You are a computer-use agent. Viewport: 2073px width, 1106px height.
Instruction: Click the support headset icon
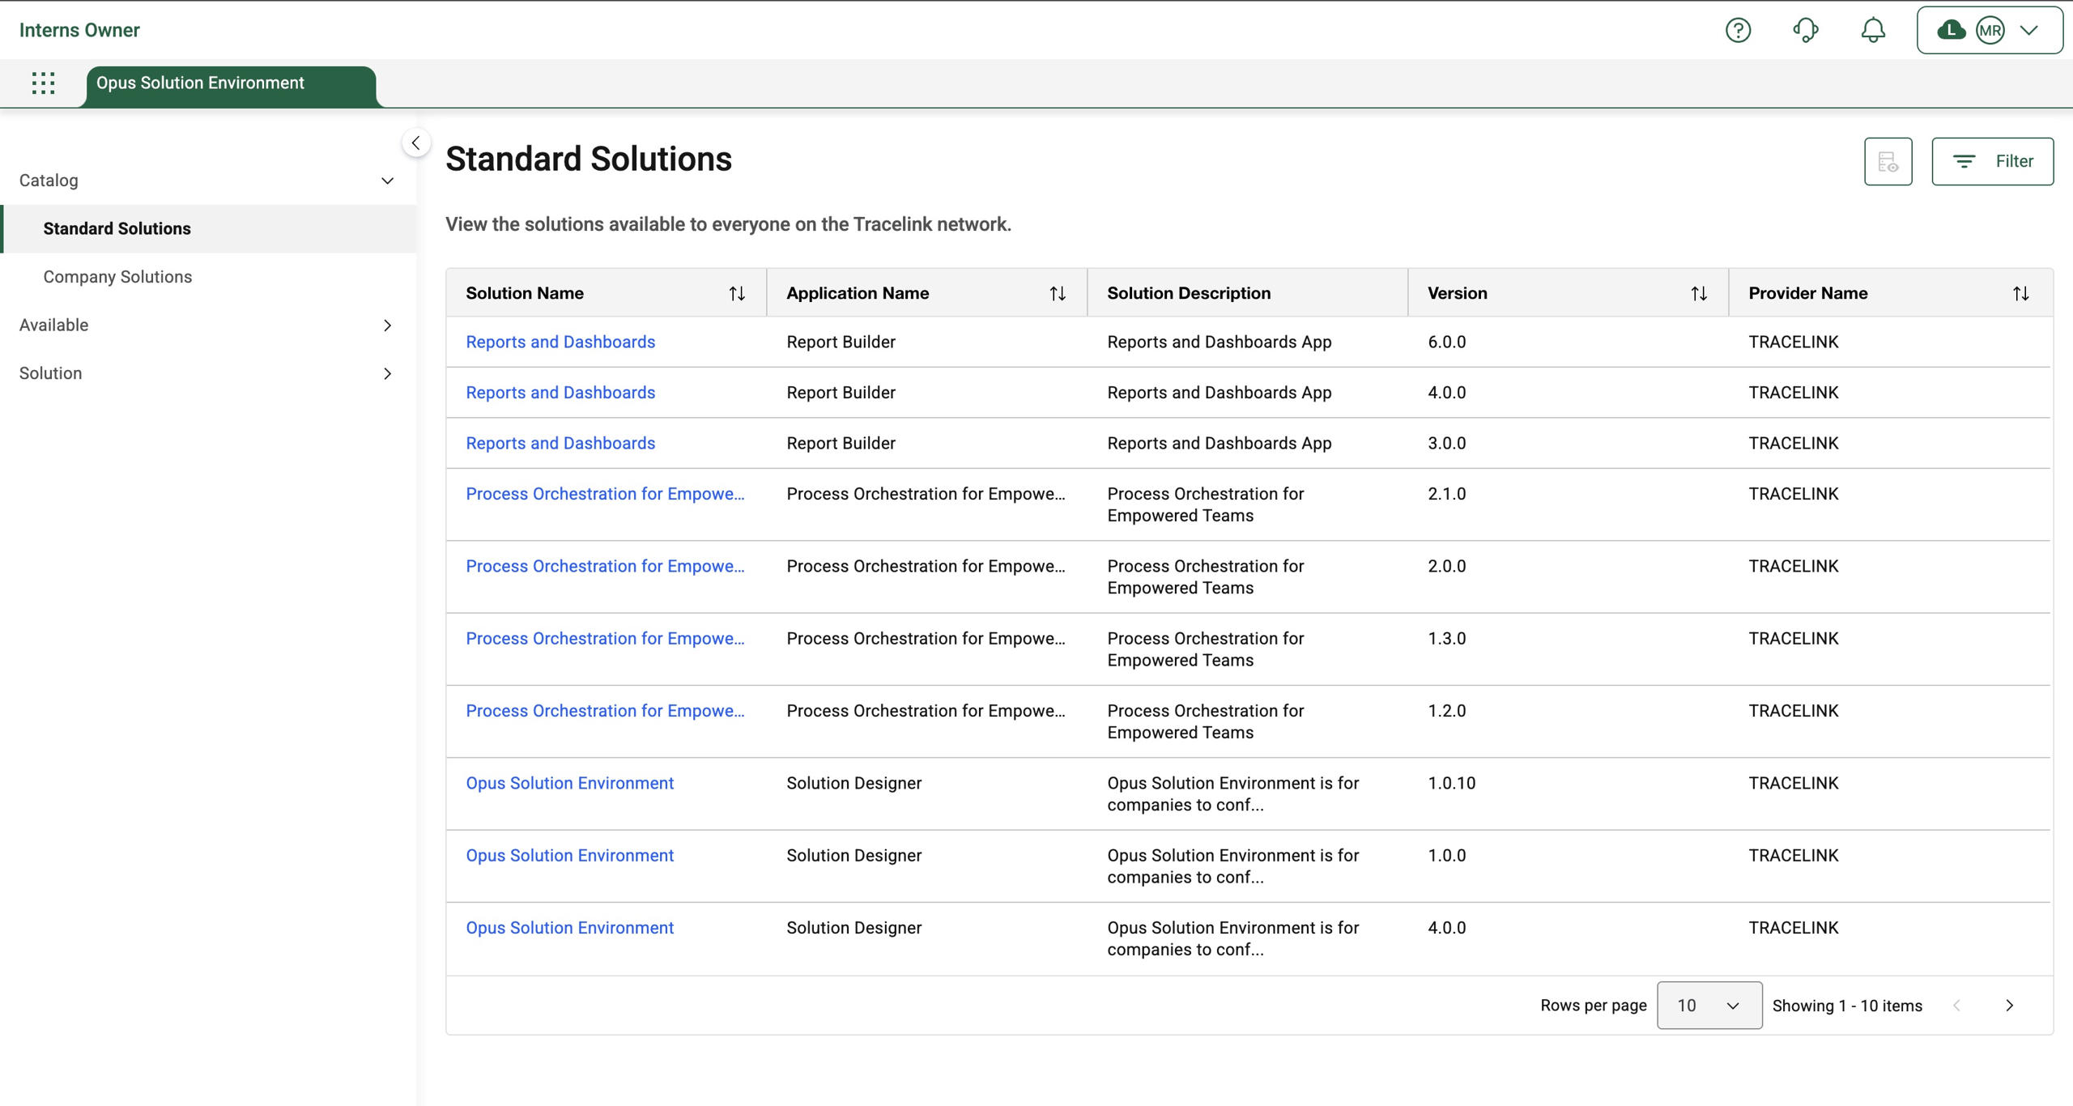click(1805, 31)
